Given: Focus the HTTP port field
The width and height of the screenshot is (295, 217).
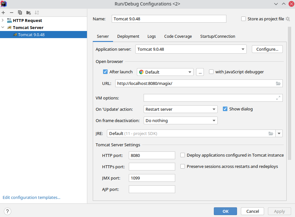Looking at the screenshot, I should click(152, 156).
